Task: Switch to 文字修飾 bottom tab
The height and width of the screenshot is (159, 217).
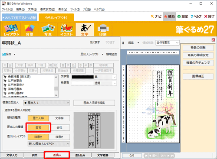Action: click(103, 155)
